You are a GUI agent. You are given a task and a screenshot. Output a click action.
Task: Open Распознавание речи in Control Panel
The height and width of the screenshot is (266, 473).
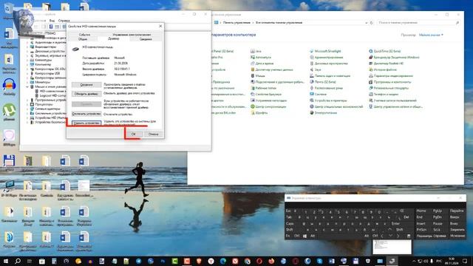pos(326,88)
